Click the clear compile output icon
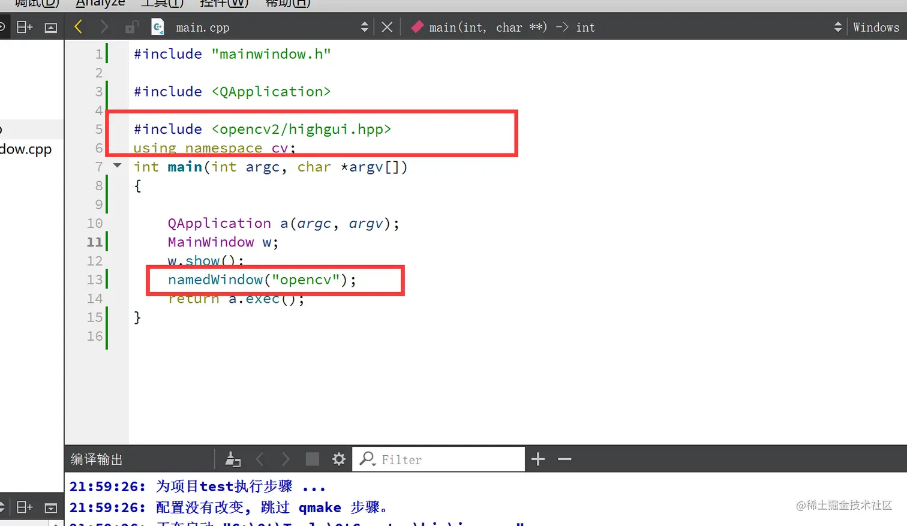 pos(233,459)
